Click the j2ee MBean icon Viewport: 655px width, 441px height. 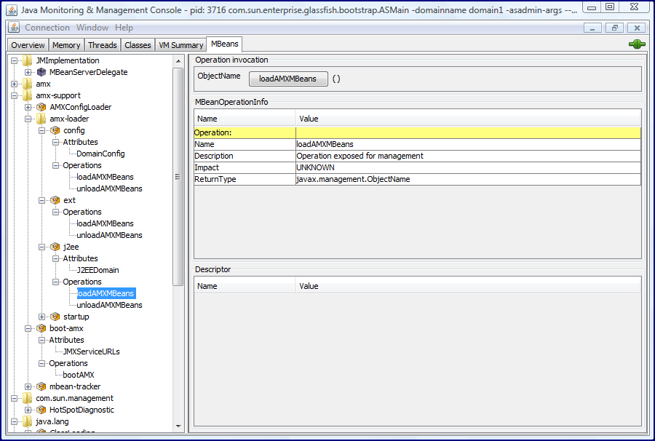tap(55, 247)
